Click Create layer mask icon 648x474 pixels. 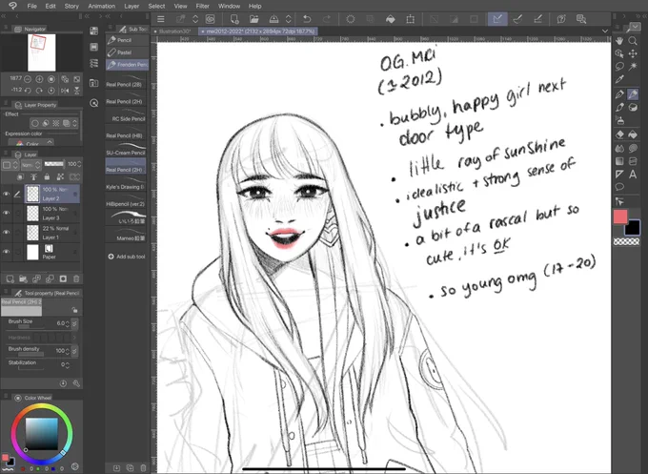point(63,278)
